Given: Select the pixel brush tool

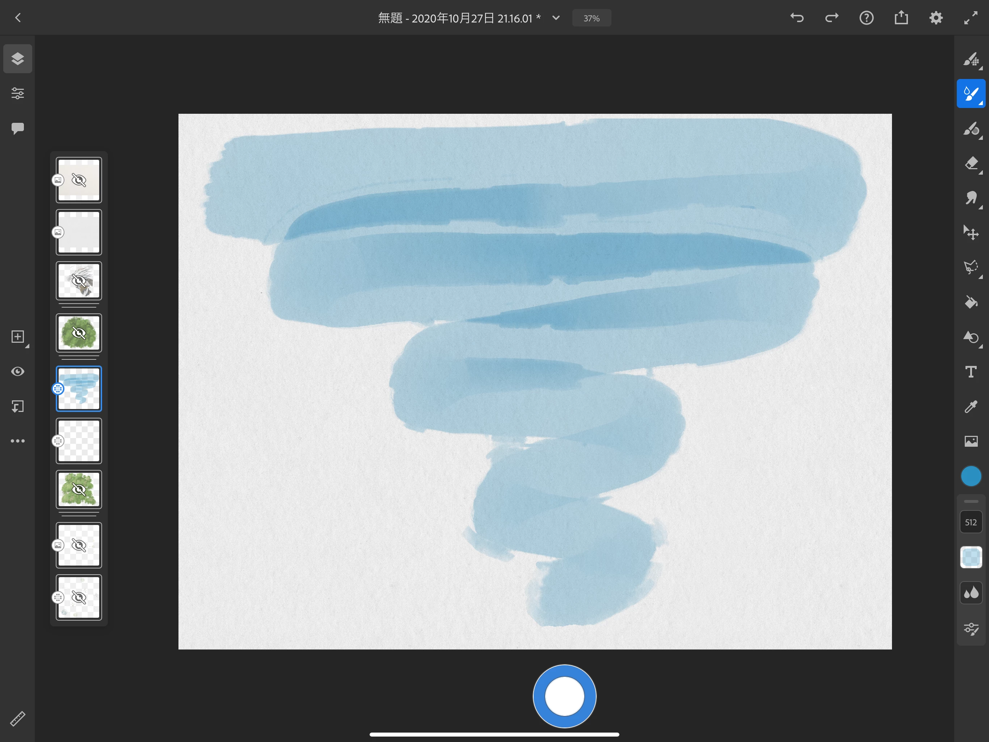Looking at the screenshot, I should (971, 59).
